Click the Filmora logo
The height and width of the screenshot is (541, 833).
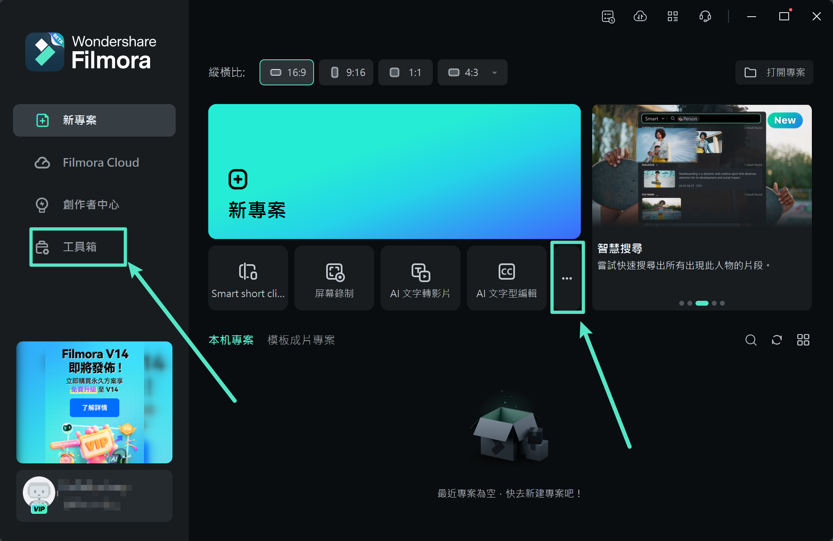click(x=45, y=52)
